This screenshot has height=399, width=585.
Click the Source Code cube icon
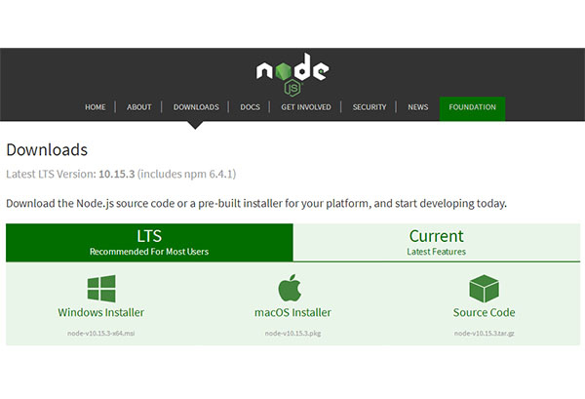[484, 288]
